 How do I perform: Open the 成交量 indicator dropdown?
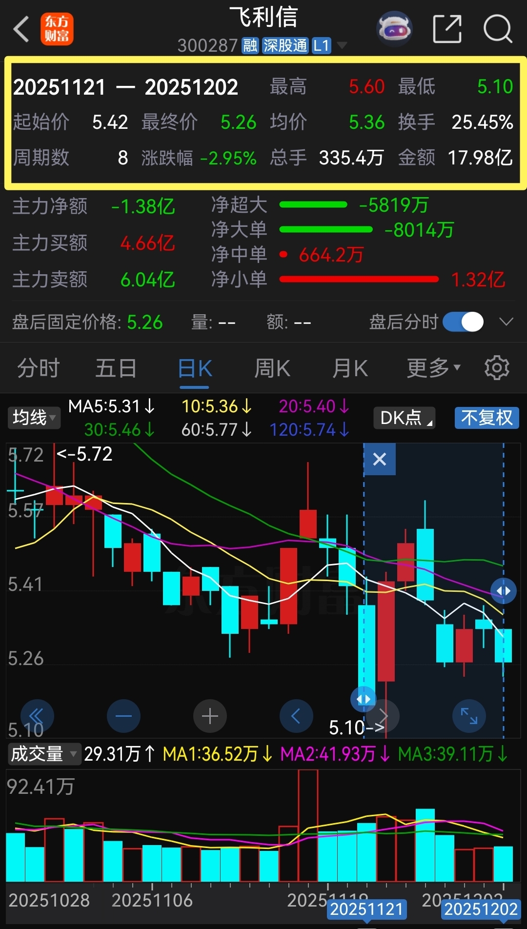click(44, 754)
